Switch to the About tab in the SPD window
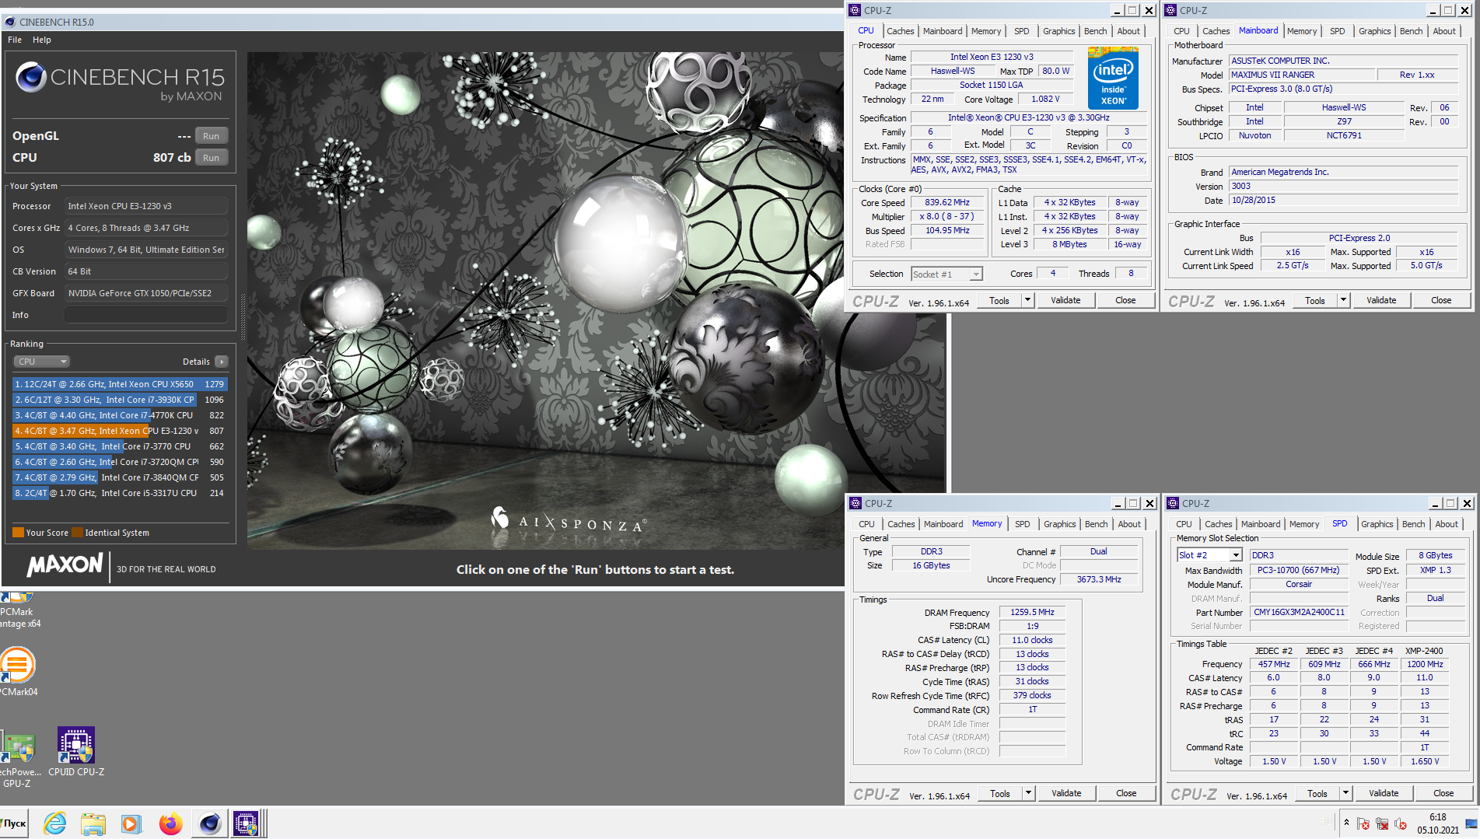The image size is (1480, 839). (x=1447, y=524)
